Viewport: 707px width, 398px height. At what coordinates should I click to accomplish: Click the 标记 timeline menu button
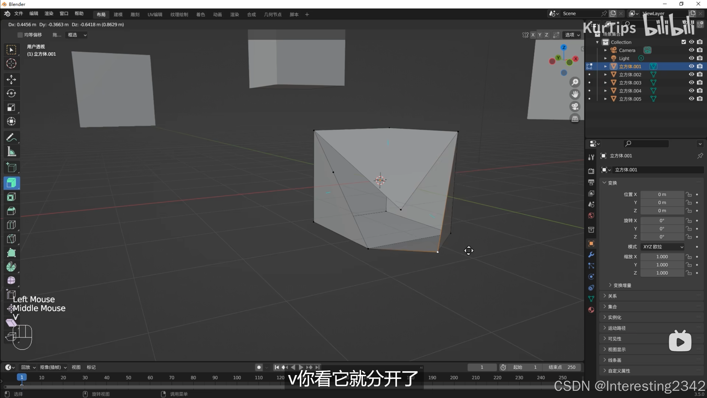[91, 367]
